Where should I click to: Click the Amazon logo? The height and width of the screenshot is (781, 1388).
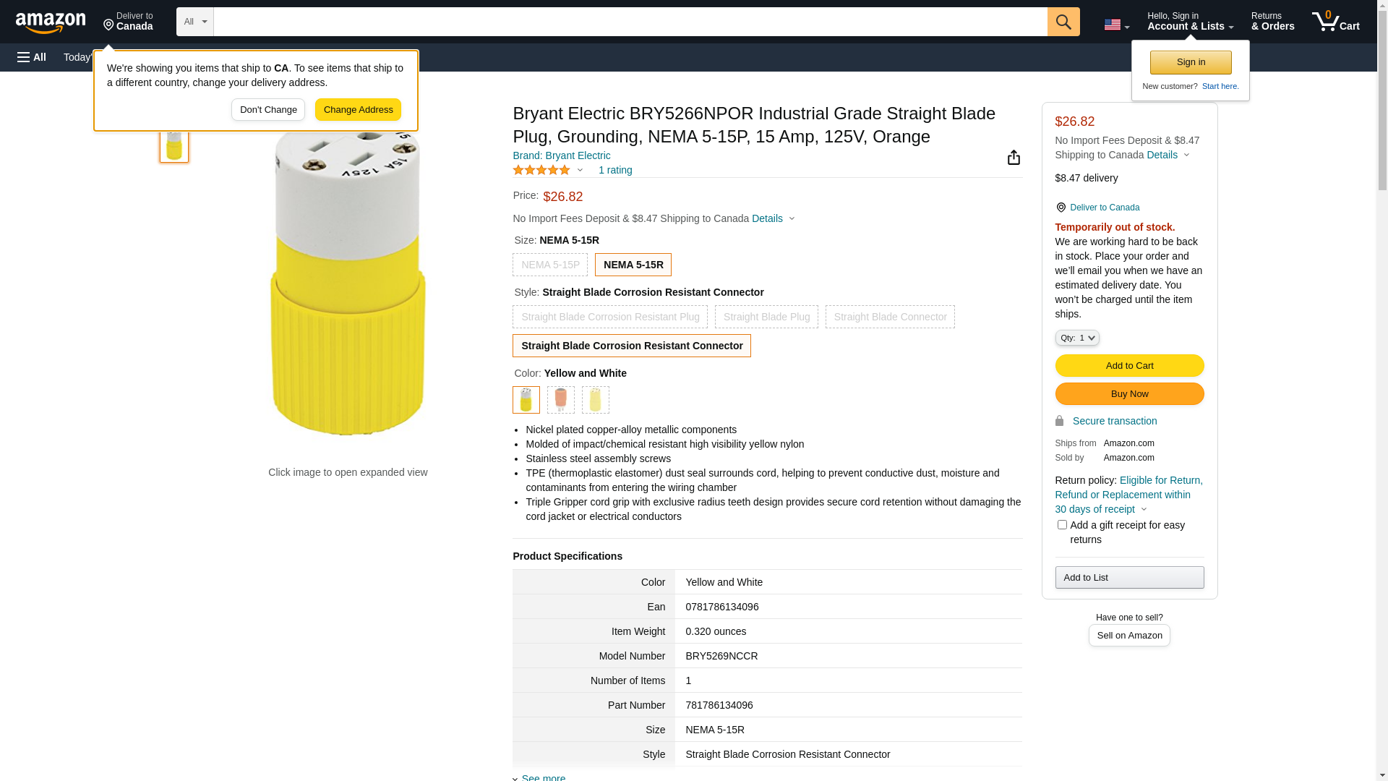(51, 22)
